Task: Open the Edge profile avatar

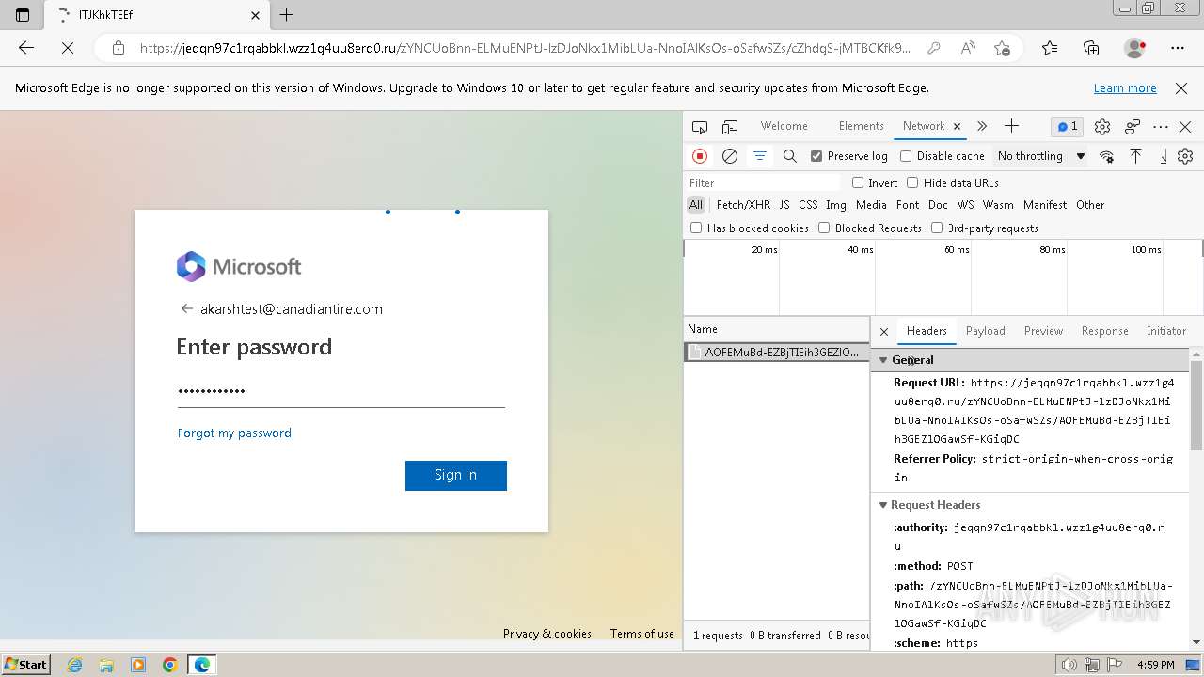Action: tap(1134, 48)
